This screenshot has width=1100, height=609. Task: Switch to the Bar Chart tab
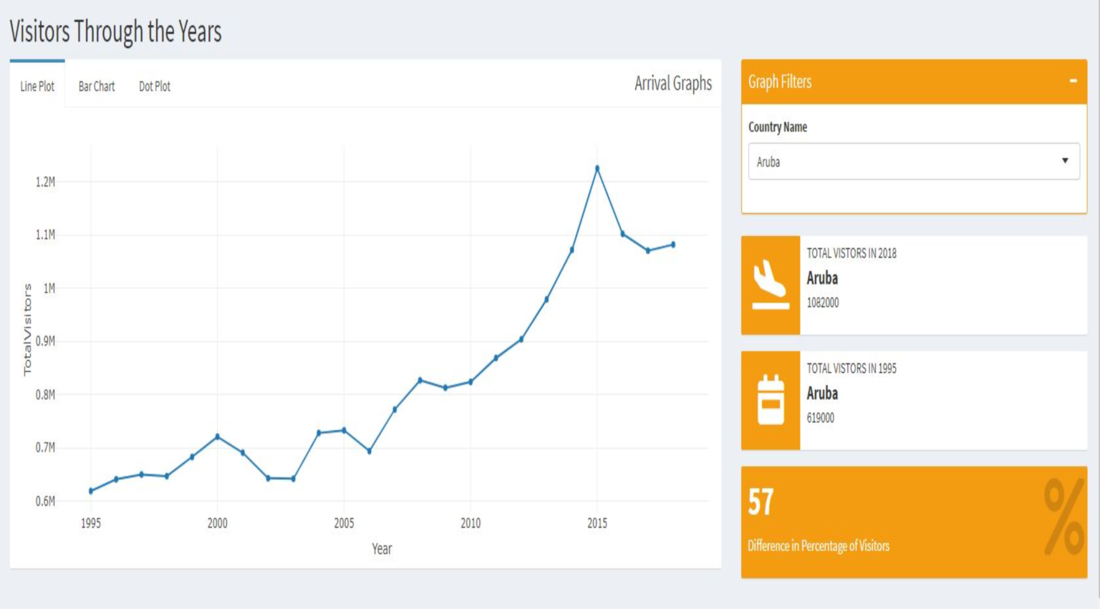pyautogui.click(x=97, y=87)
